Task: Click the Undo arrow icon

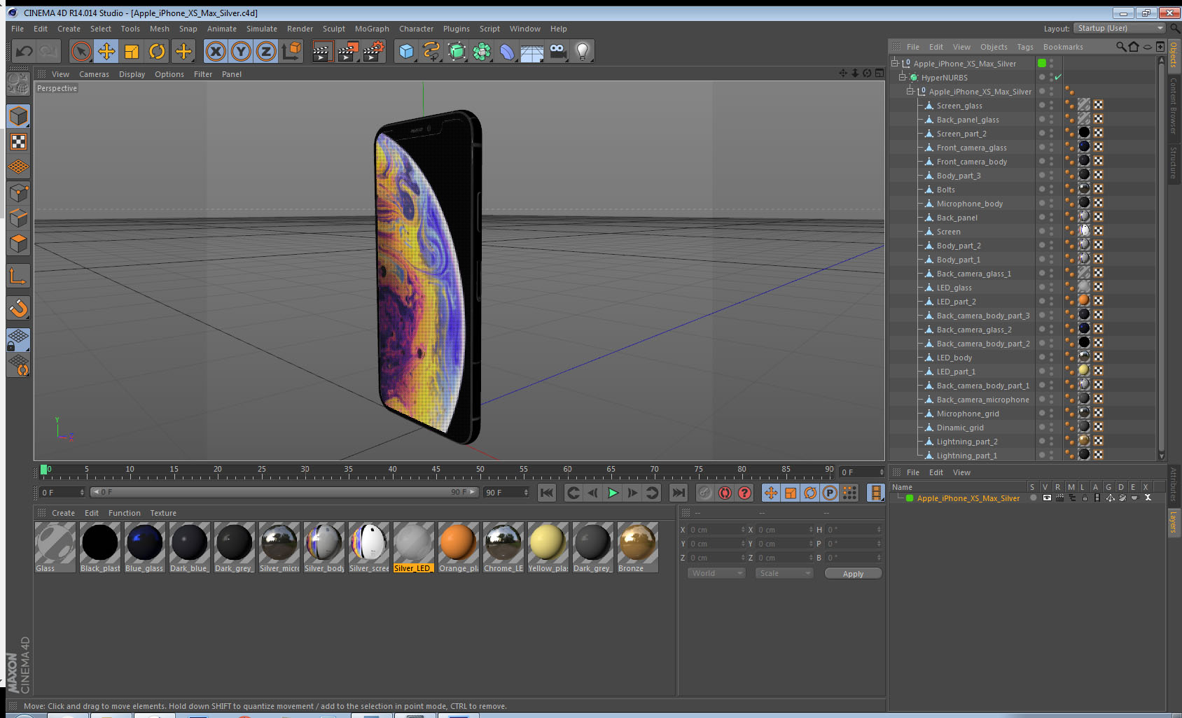Action: (24, 51)
